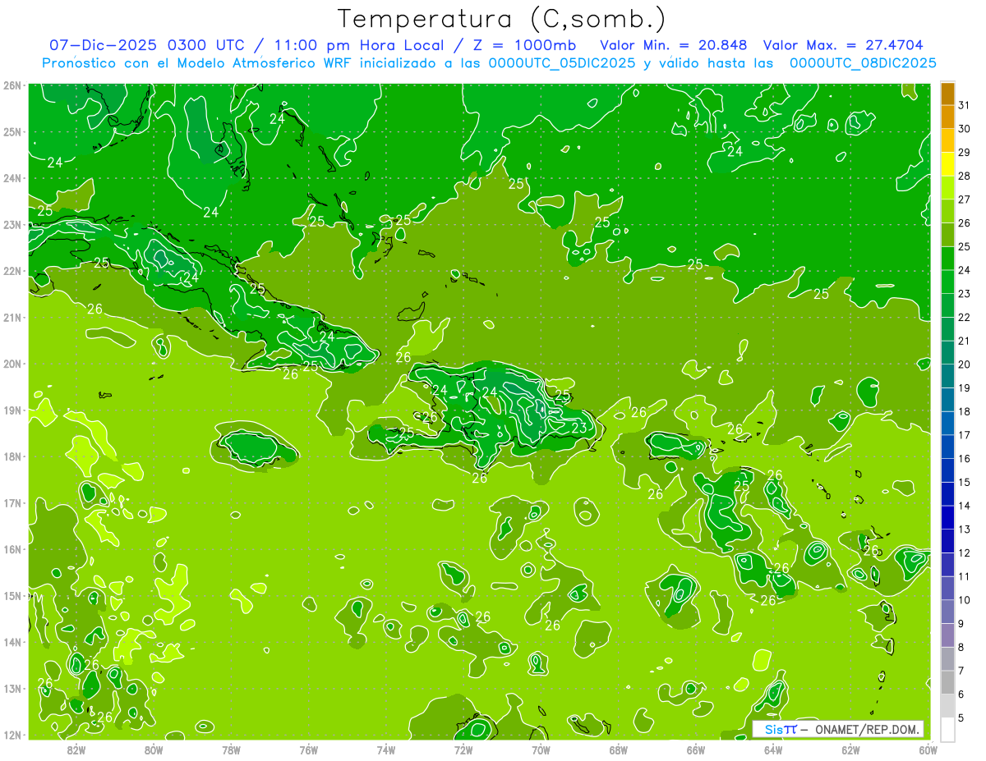Click the "12" value on color scale
This screenshot has height=761, width=986.
tap(964, 552)
